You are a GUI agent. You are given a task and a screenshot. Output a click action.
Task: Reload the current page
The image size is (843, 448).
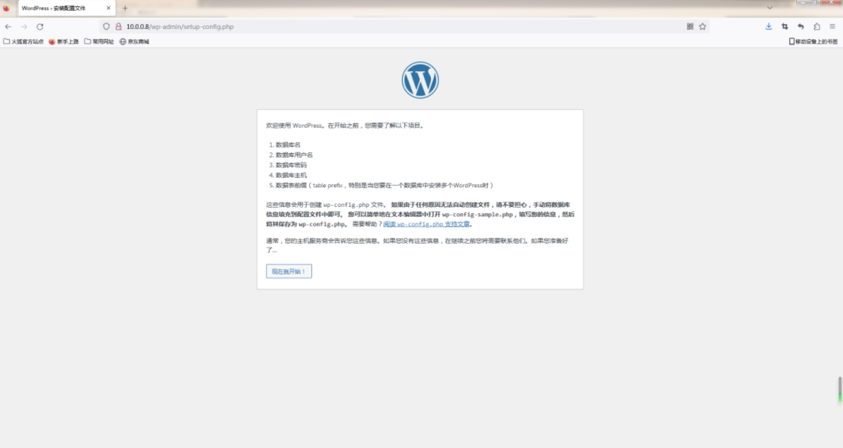40,27
